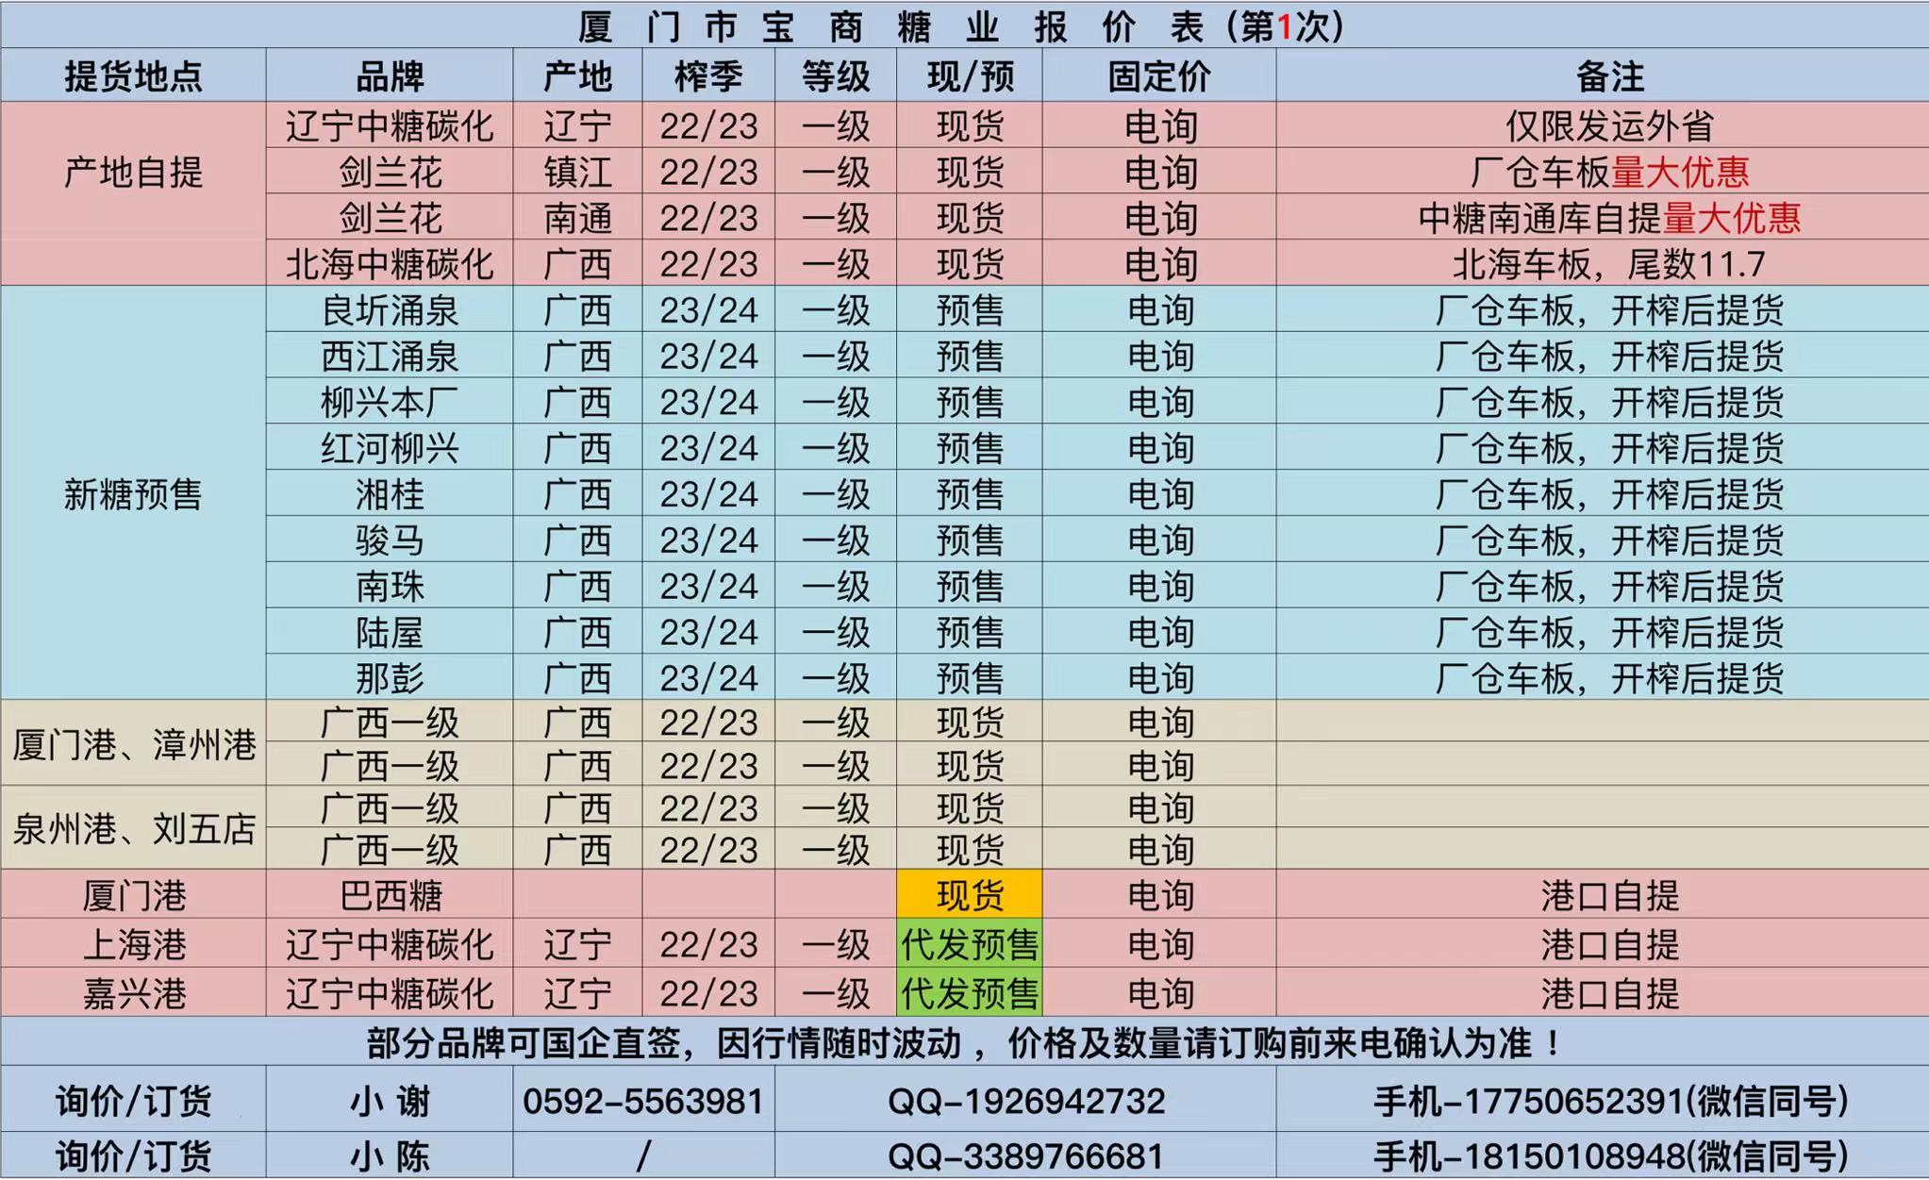Select the 红河柳兴 brand cell
This screenshot has width=1929, height=1180.
390,448
